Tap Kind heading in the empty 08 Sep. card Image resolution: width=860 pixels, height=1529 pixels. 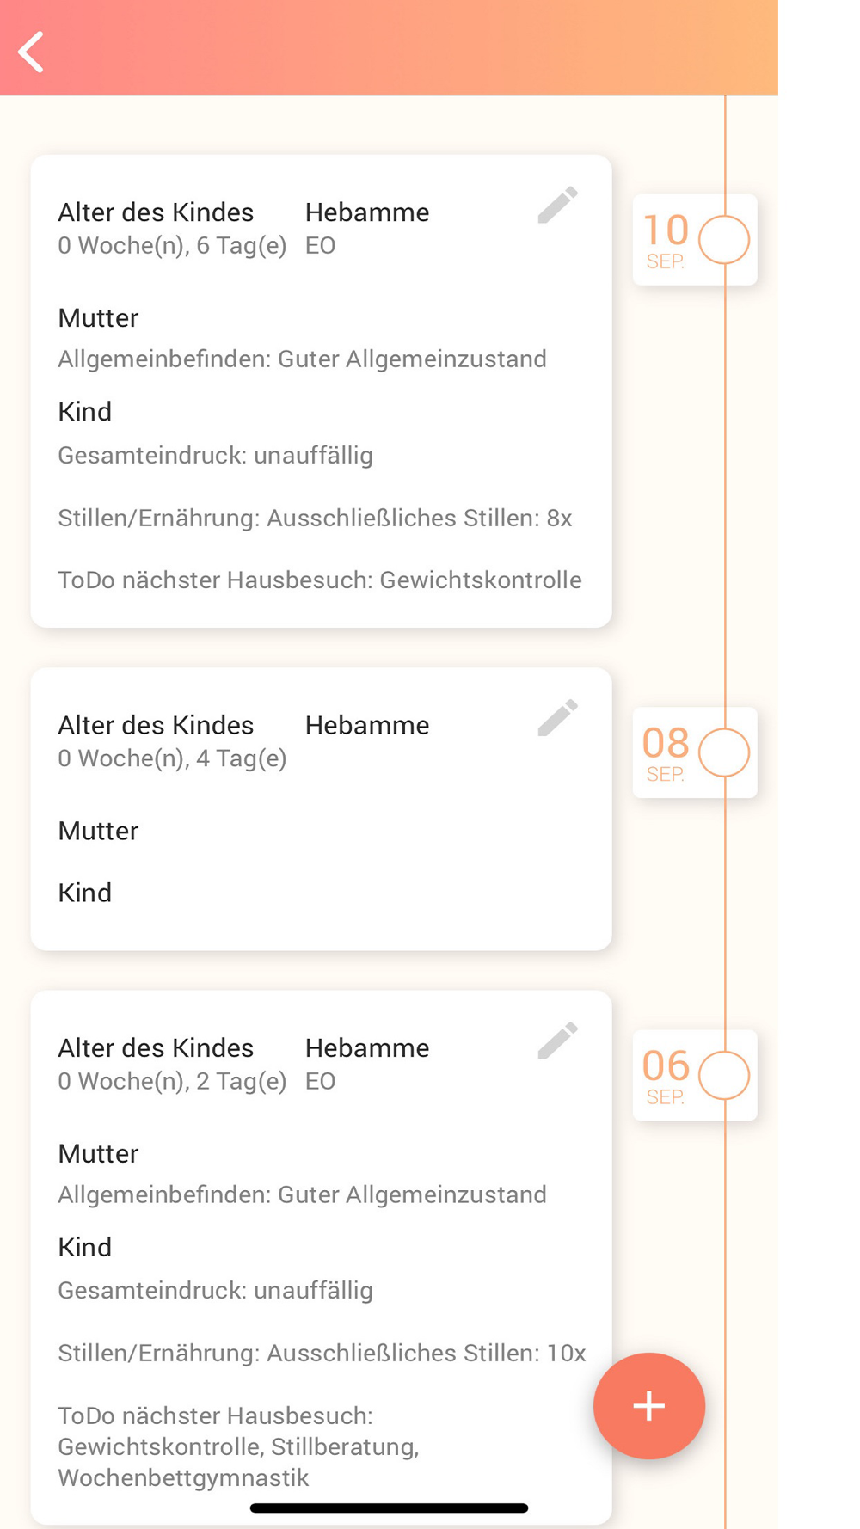pos(84,893)
